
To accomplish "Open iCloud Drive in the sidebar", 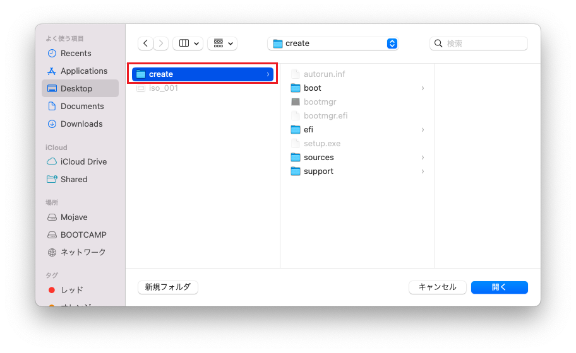I will [x=80, y=161].
